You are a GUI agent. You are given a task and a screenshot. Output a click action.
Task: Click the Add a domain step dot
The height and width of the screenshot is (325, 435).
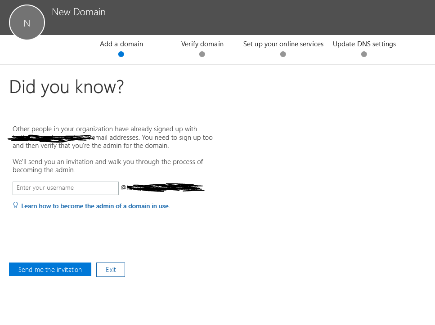click(x=121, y=54)
